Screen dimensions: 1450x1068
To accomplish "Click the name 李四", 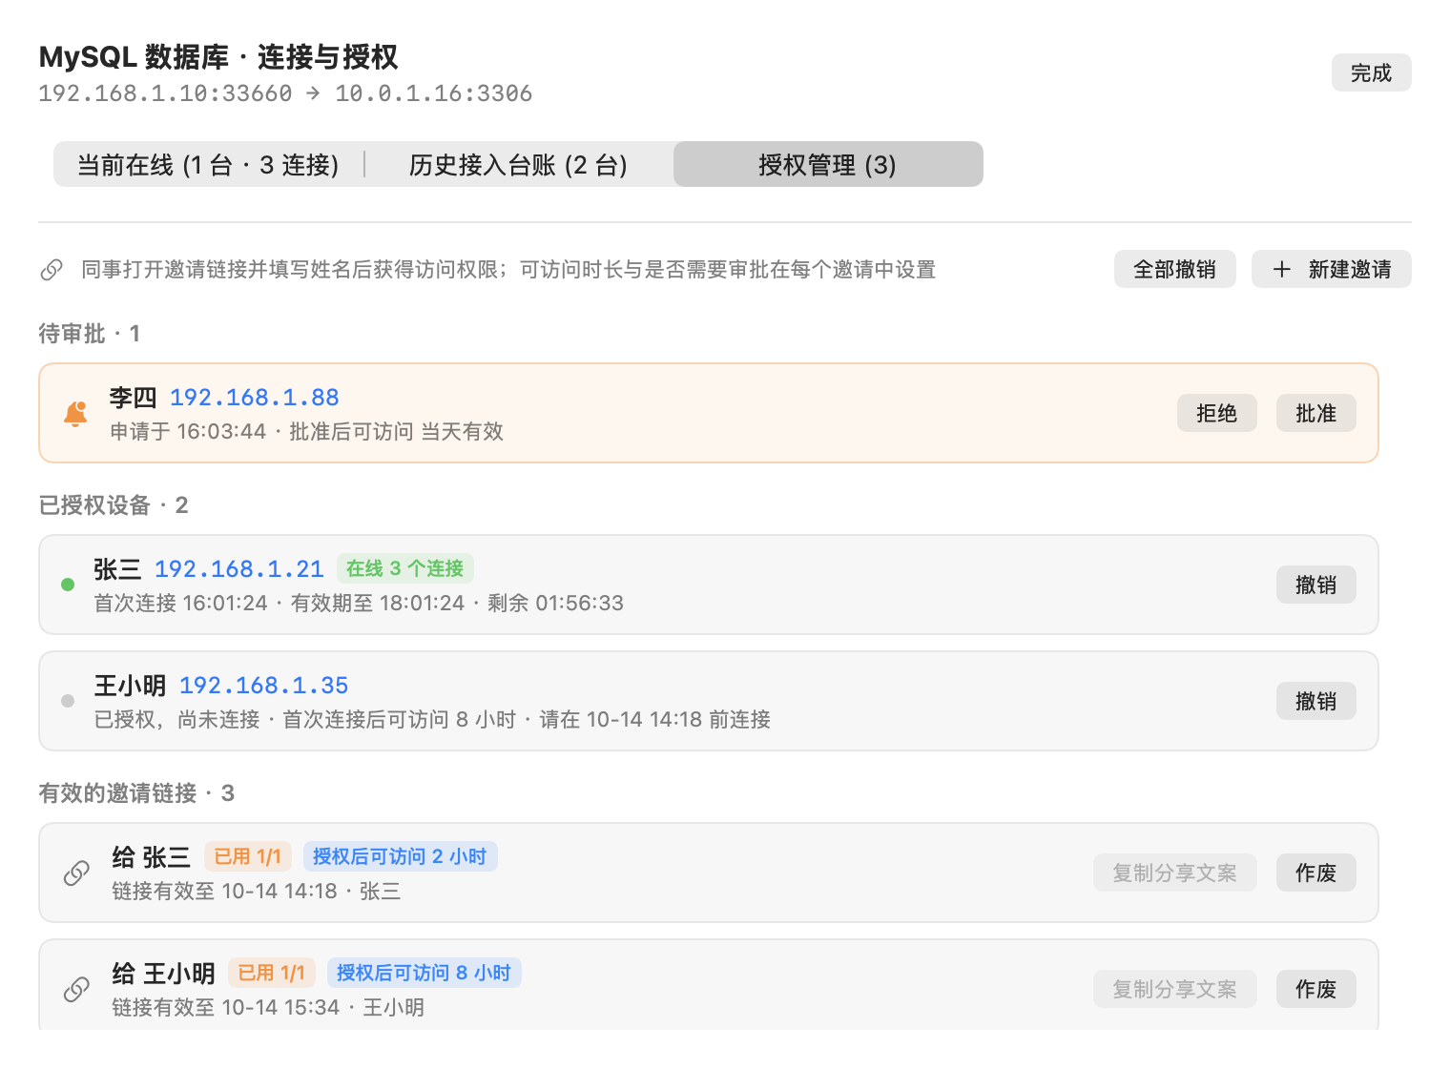I will point(133,398).
